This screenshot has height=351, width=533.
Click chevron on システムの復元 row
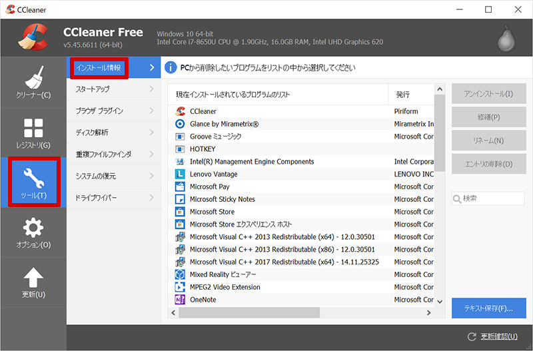point(152,176)
